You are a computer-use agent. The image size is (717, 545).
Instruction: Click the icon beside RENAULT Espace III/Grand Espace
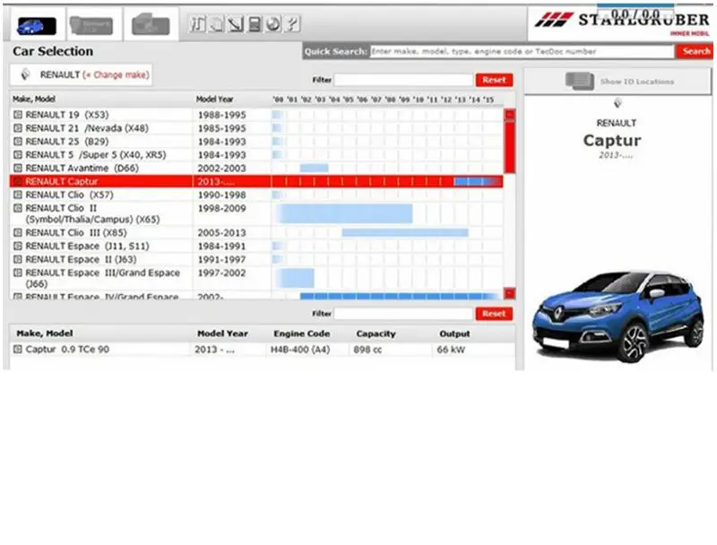18,273
